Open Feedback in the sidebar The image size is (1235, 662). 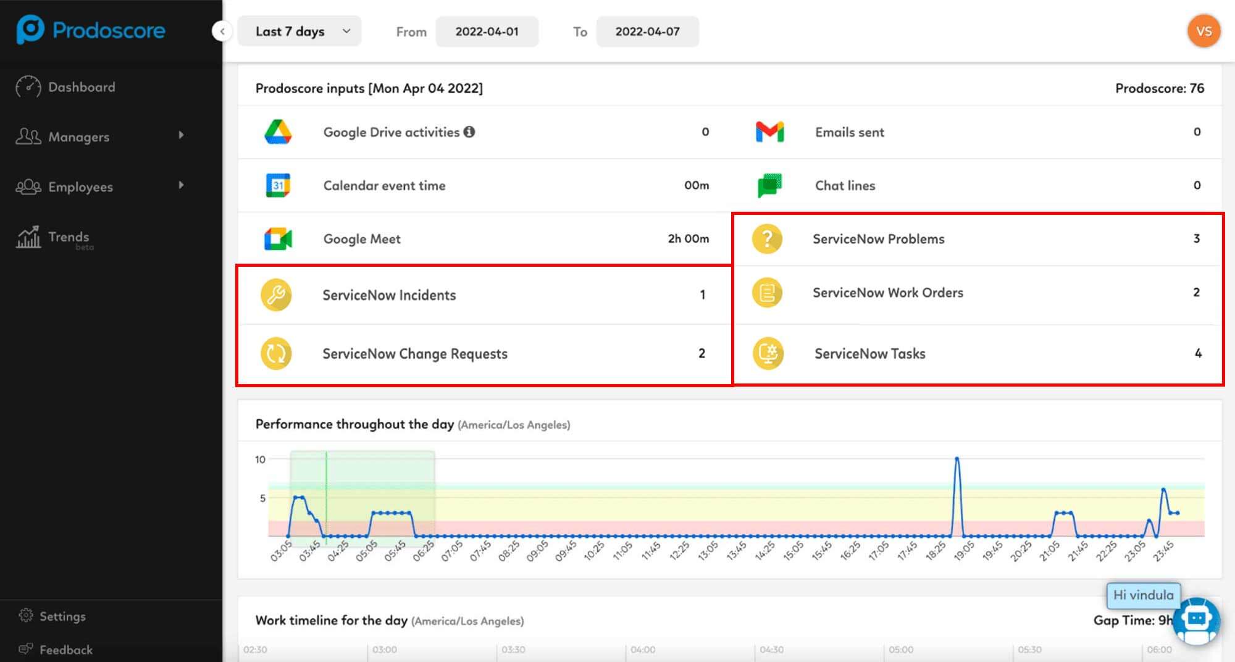[x=66, y=650]
